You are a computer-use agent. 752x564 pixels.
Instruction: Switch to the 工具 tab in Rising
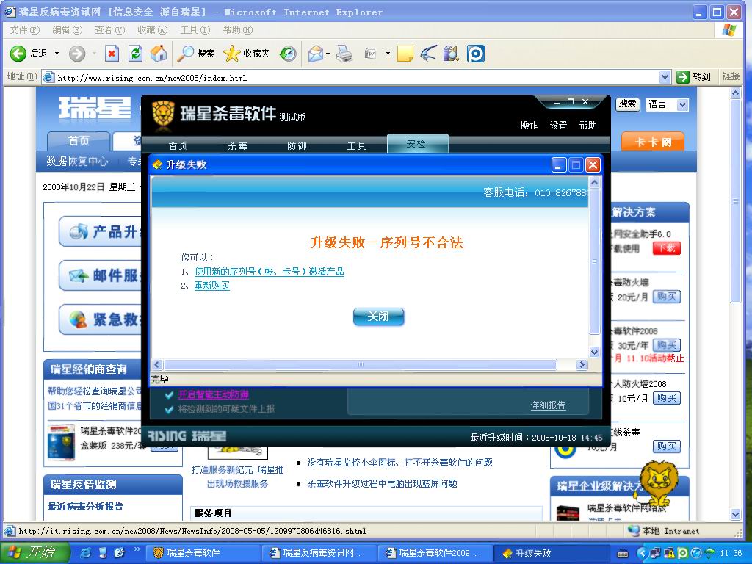click(356, 146)
